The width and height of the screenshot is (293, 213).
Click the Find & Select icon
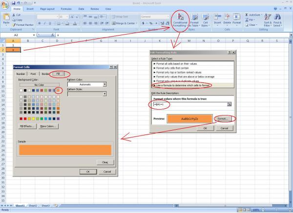click(x=278, y=21)
